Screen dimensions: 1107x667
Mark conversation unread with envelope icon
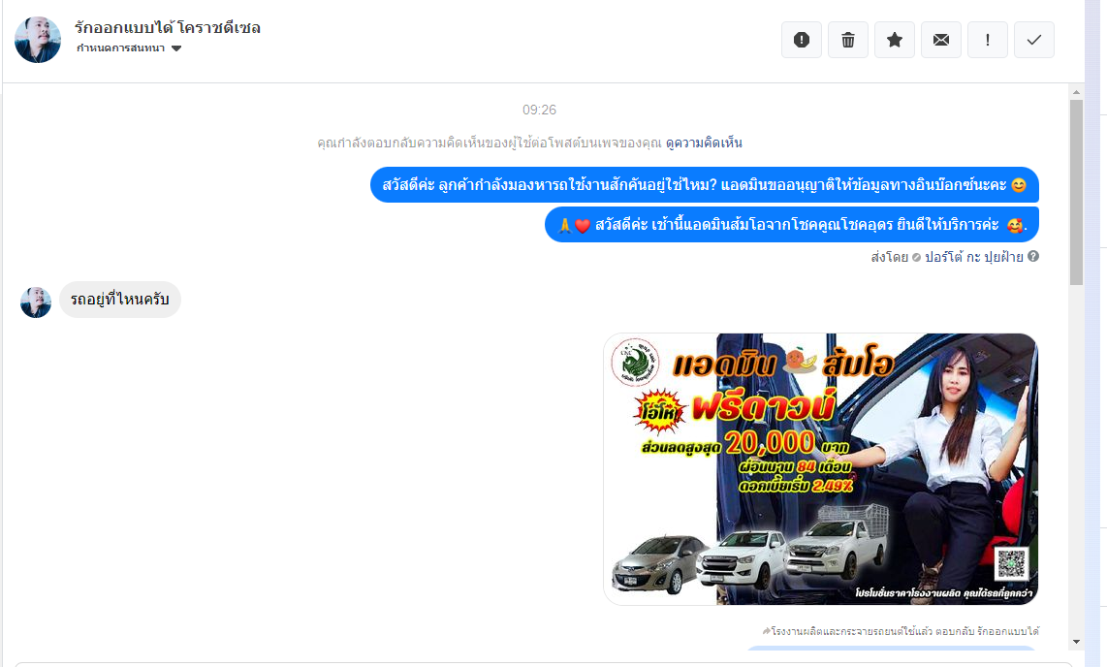(x=941, y=40)
